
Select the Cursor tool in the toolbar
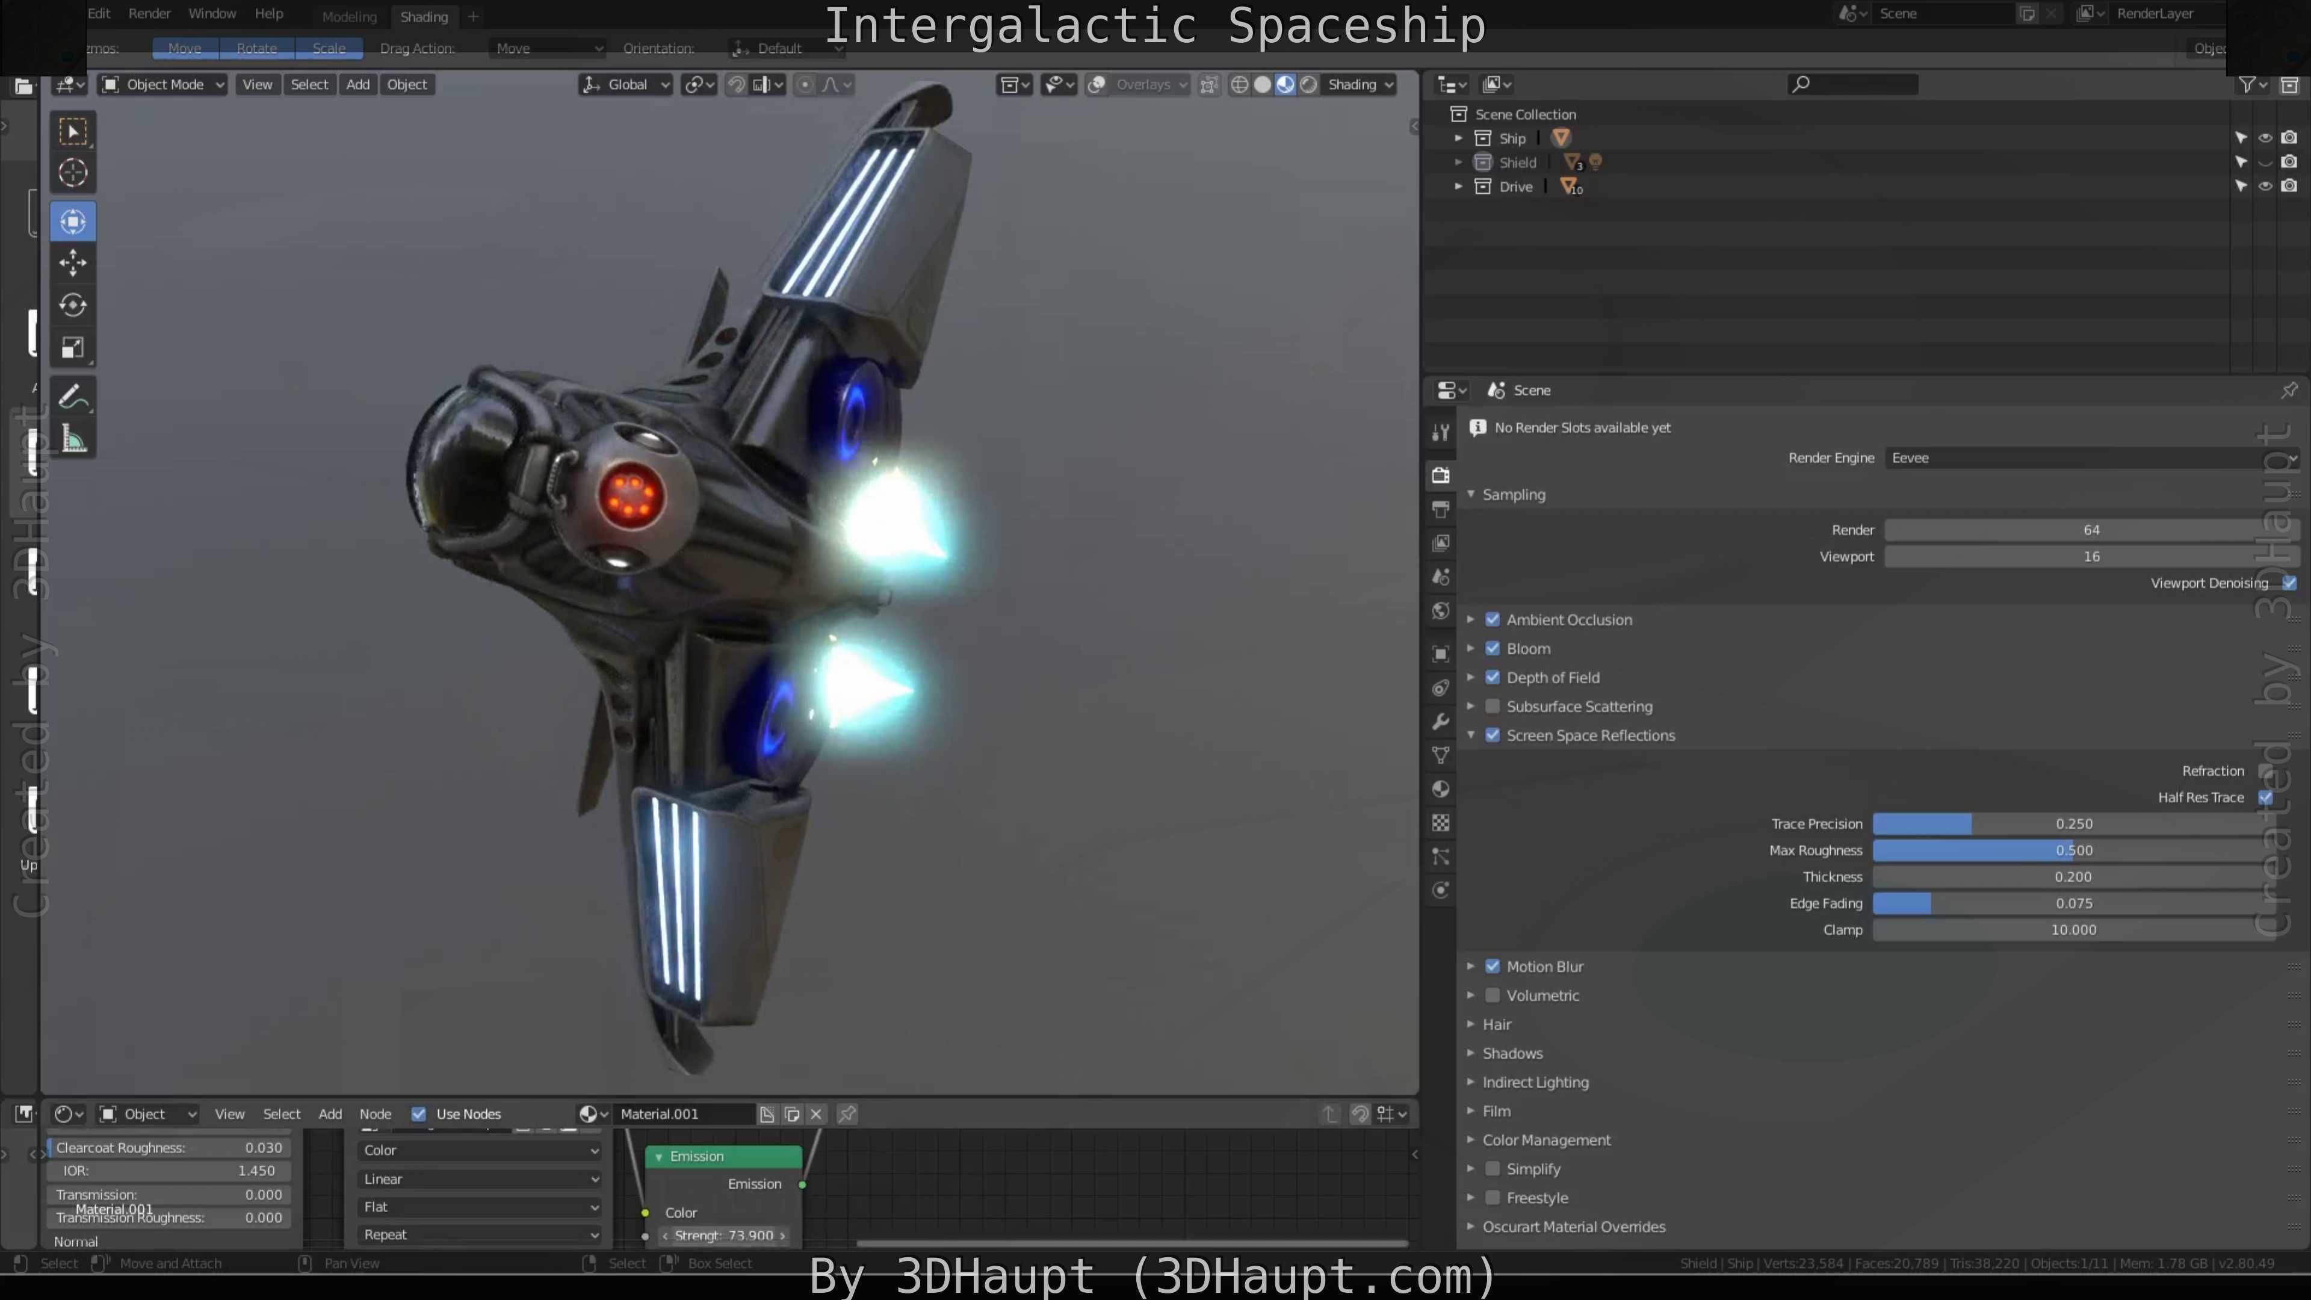point(73,172)
